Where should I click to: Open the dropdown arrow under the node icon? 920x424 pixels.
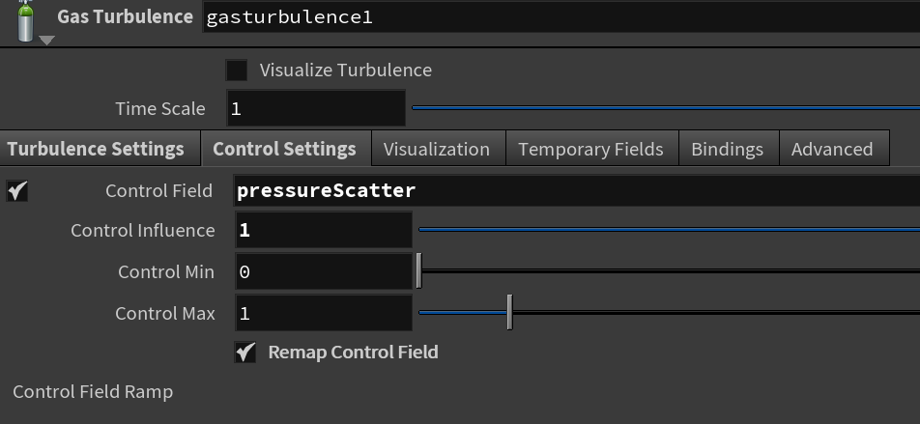click(47, 41)
